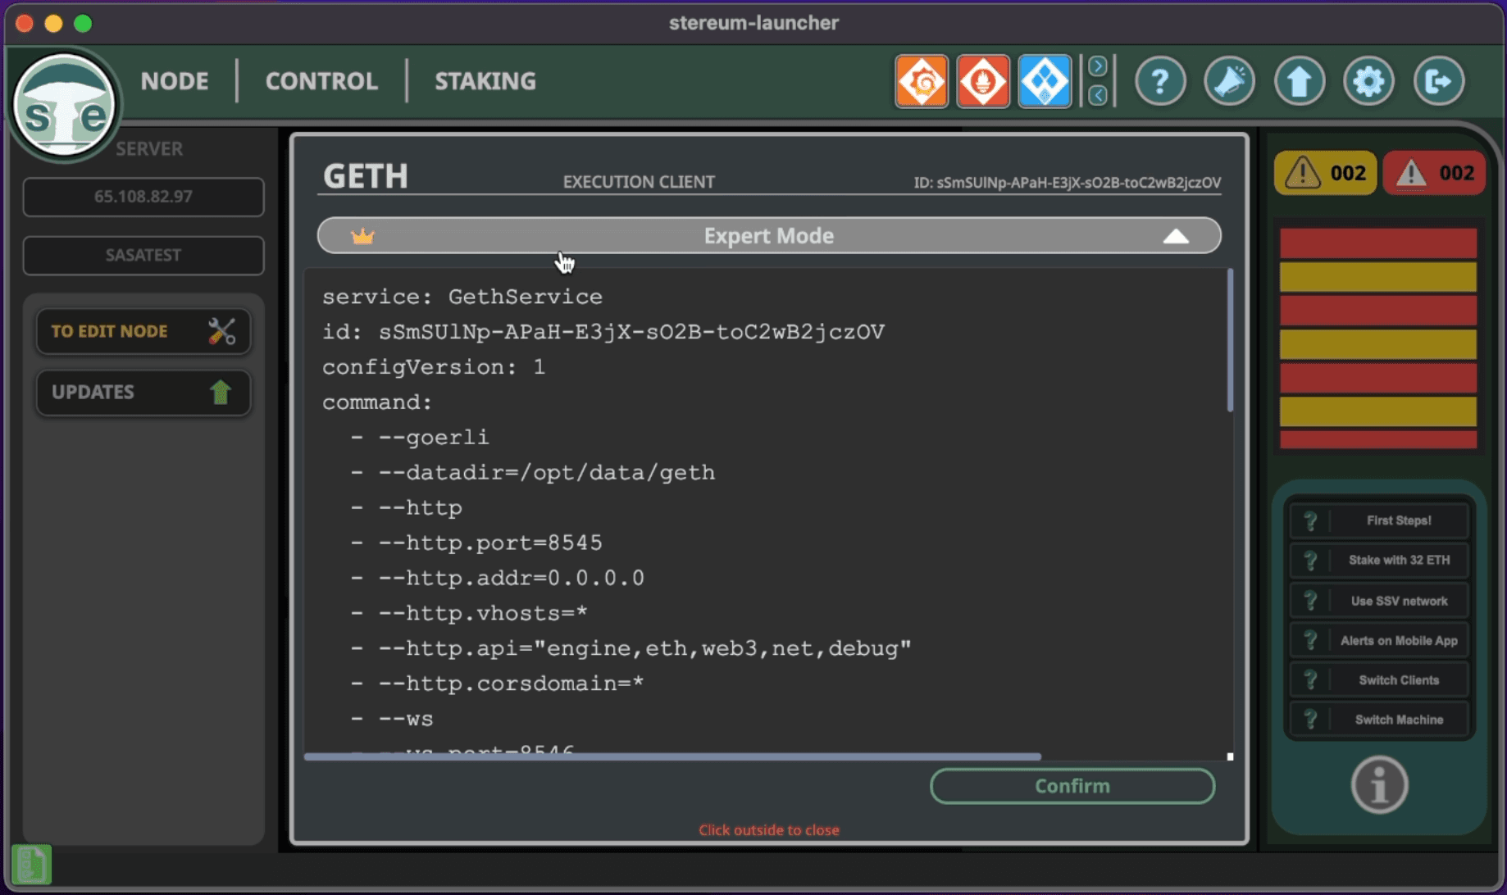Click the TO EDIT NODE button
This screenshot has height=895, width=1507.
pos(143,331)
